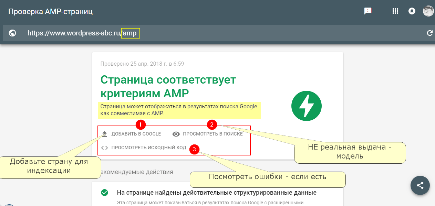Click the green AMP lightning badge

coord(307,106)
